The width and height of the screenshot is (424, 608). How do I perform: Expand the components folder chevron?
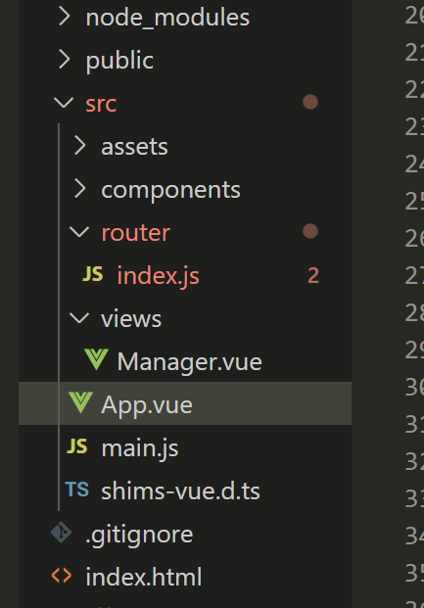pos(79,189)
